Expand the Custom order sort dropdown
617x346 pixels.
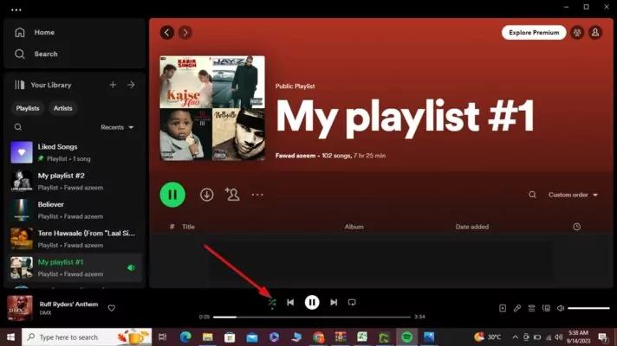coord(573,195)
